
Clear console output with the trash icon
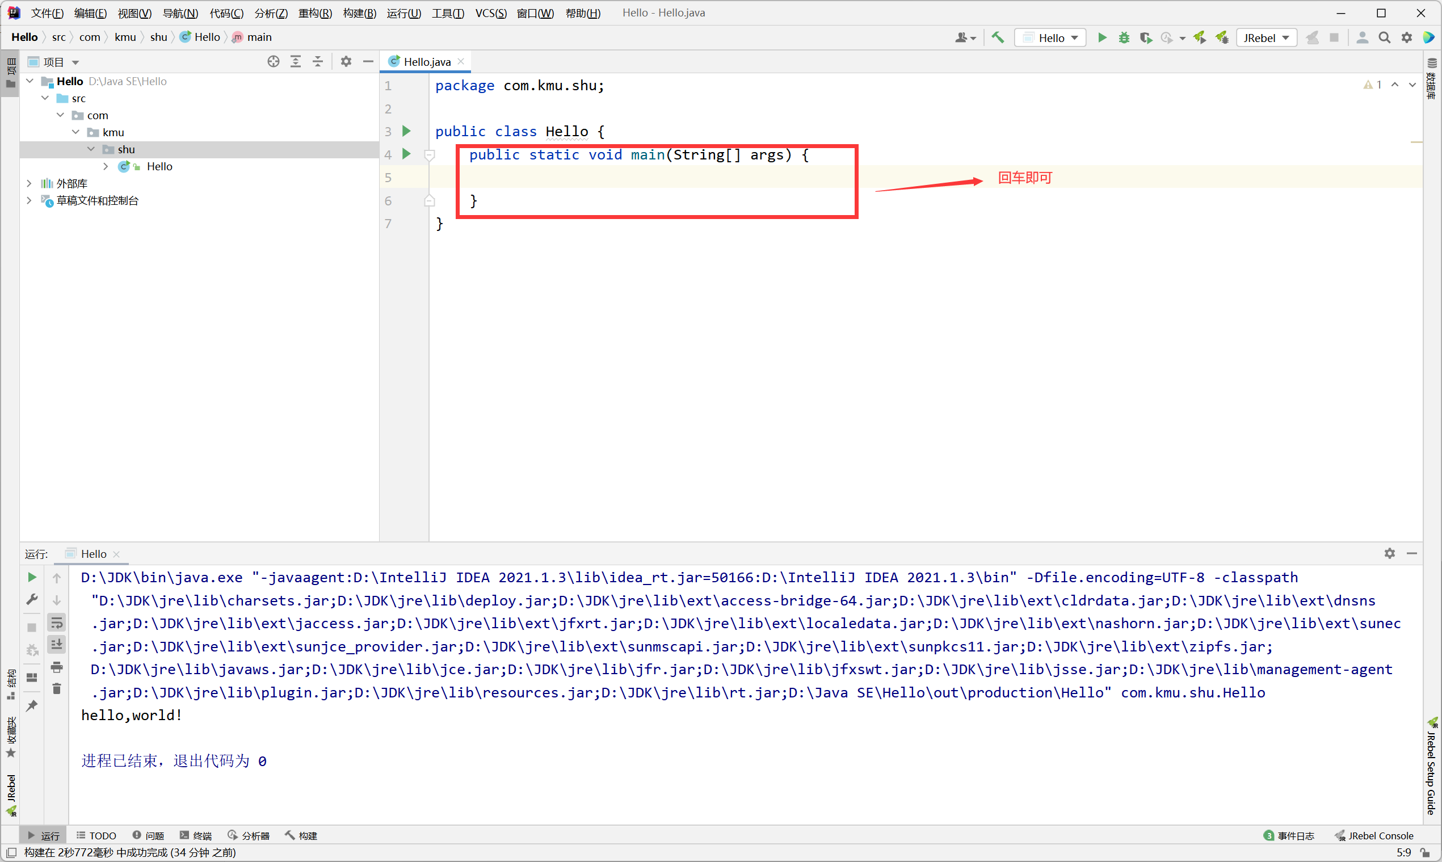(57, 688)
